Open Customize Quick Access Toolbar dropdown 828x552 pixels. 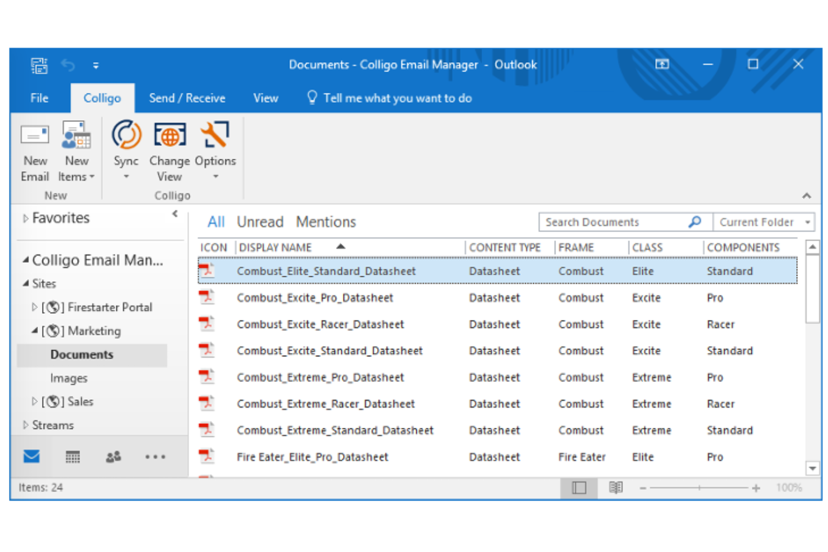(96, 65)
